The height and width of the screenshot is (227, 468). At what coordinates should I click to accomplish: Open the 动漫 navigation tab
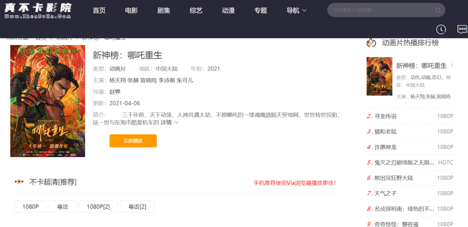tap(228, 10)
